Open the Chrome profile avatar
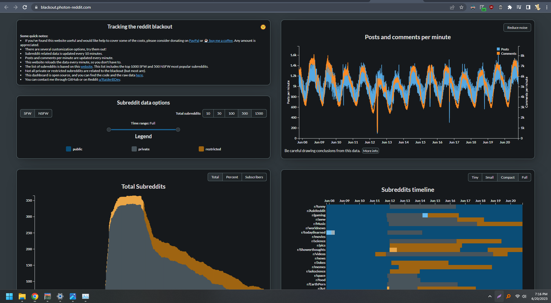551x303 pixels. pyautogui.click(x=537, y=7)
